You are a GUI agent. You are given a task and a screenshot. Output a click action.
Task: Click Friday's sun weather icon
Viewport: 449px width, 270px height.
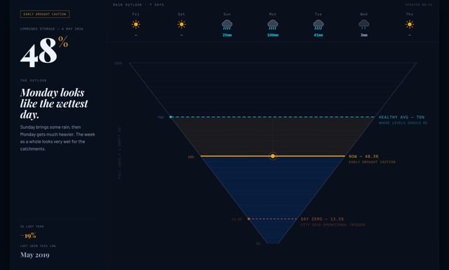(x=135, y=24)
